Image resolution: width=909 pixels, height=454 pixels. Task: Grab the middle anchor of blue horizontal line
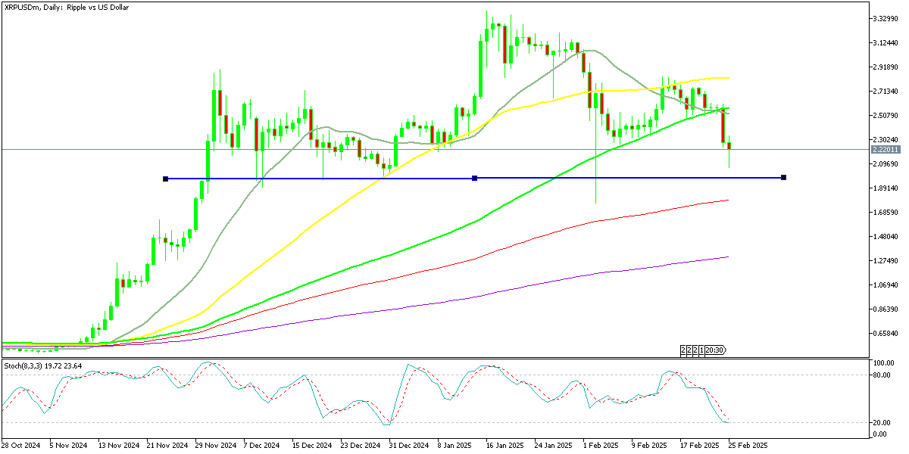click(474, 178)
